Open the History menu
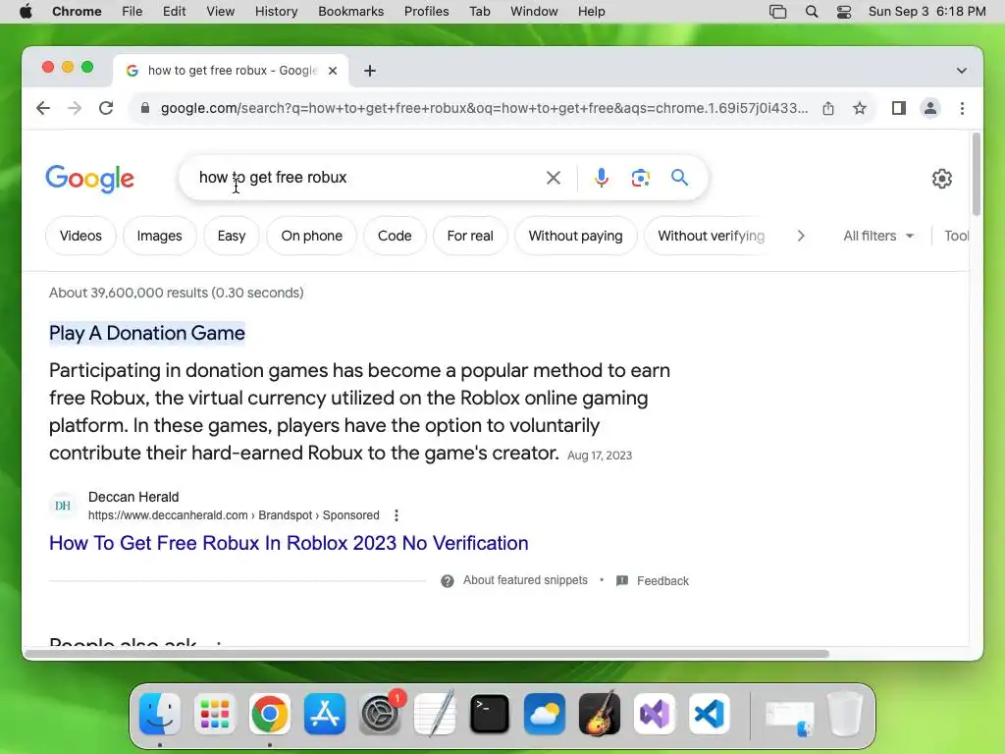1005x754 pixels. tap(276, 12)
